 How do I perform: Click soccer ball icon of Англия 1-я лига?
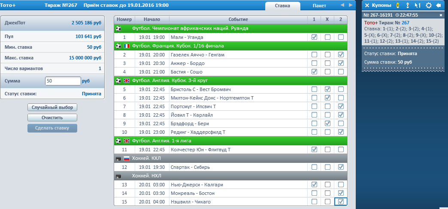pyautogui.click(x=118, y=141)
